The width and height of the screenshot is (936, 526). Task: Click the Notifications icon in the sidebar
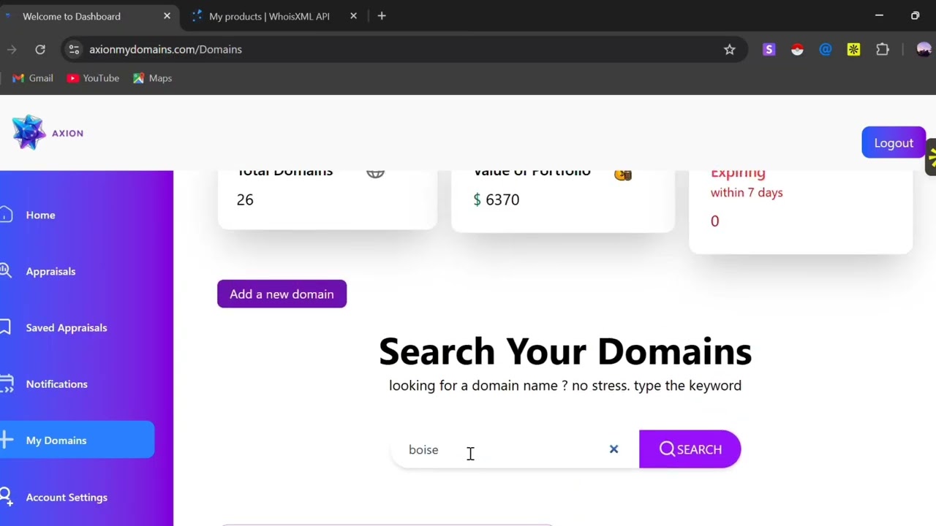point(7,384)
